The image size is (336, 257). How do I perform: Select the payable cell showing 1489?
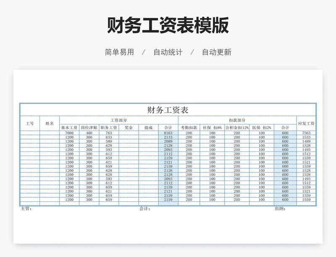click(x=306, y=141)
